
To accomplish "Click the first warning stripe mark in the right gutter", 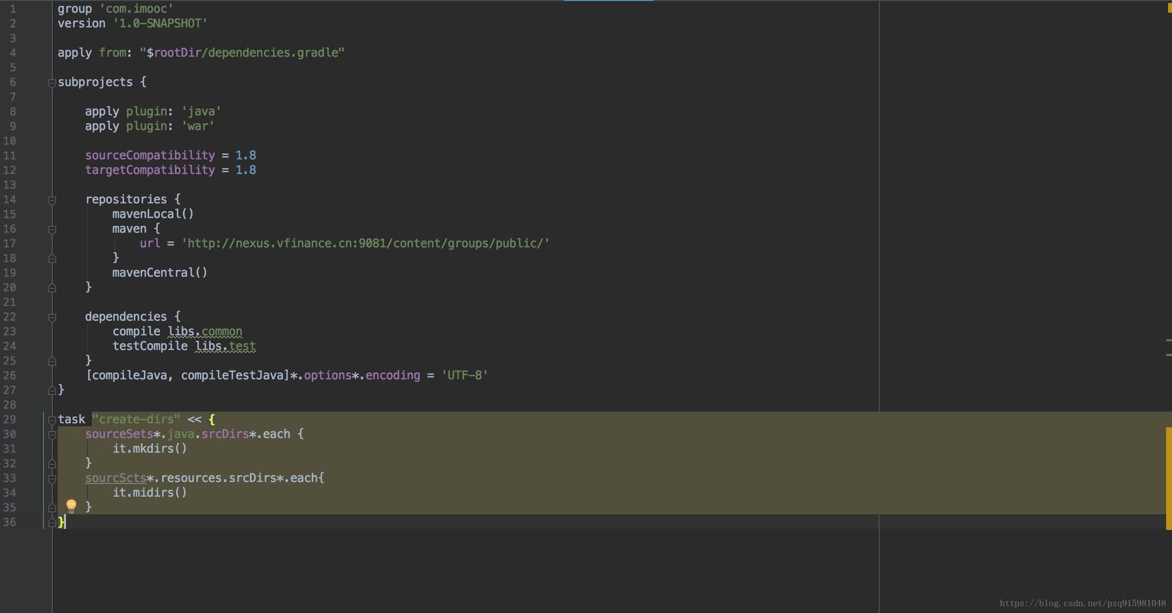I will [x=1169, y=340].
